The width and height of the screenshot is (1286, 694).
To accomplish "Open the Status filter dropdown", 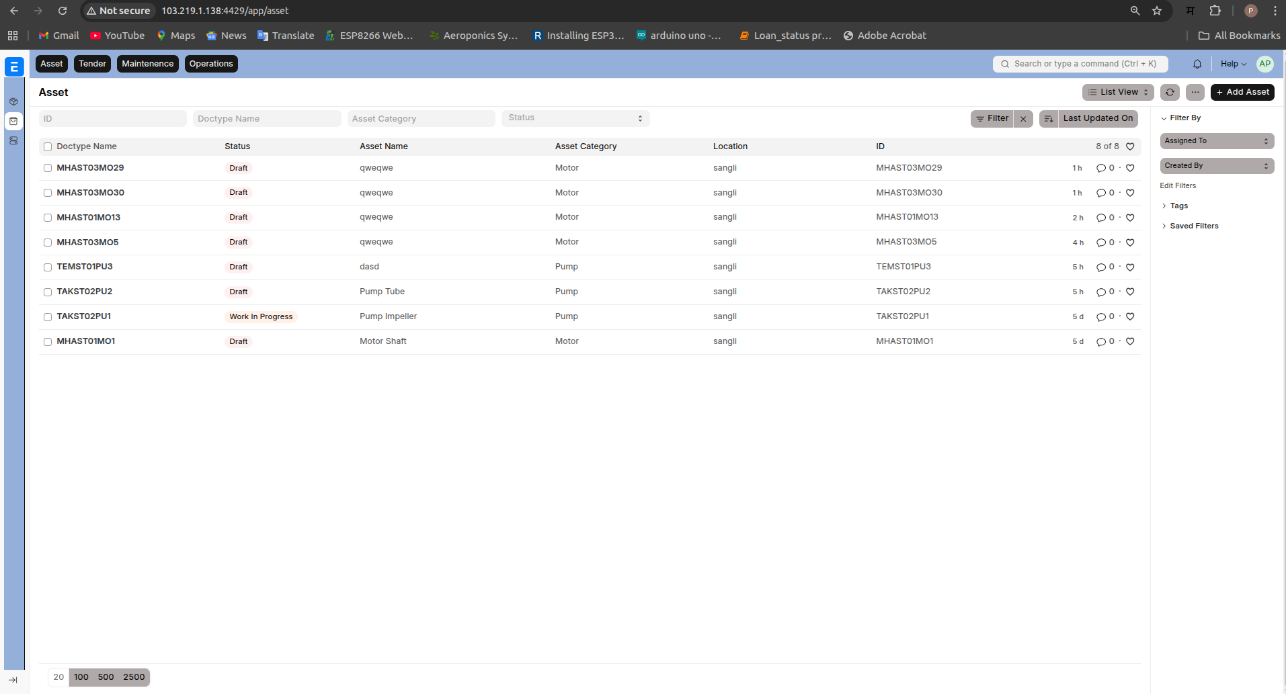I will (x=575, y=118).
